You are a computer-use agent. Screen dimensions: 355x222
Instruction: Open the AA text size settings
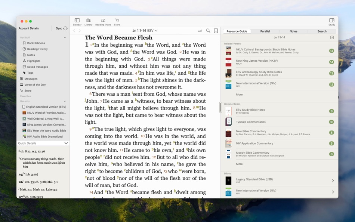click(x=200, y=31)
